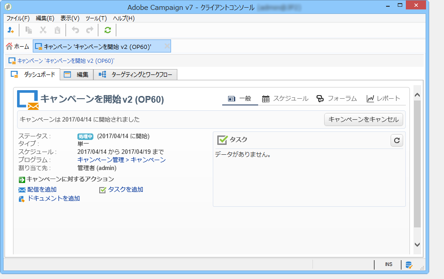Open the レポート view tab
Viewport: 444px width, 279px height.
tap(383, 99)
